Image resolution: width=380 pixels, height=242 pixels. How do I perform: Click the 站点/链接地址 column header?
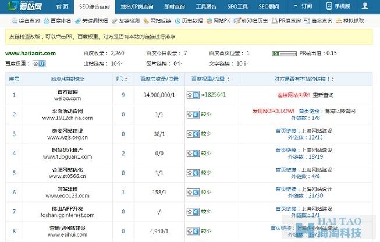pos(68,79)
